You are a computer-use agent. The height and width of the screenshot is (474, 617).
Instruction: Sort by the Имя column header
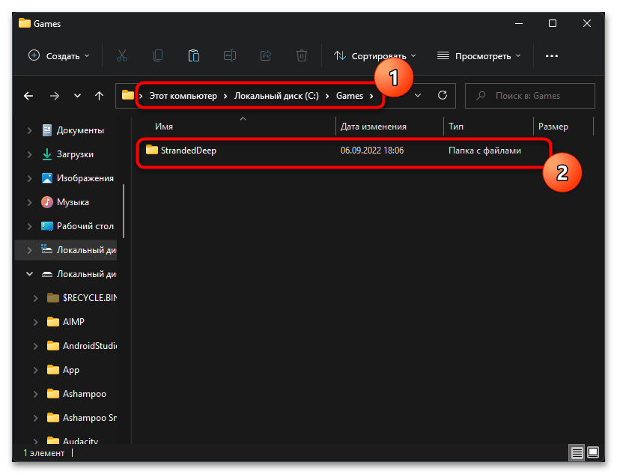165,127
